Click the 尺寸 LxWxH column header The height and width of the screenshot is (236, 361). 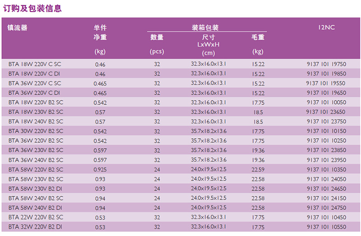[208, 41]
